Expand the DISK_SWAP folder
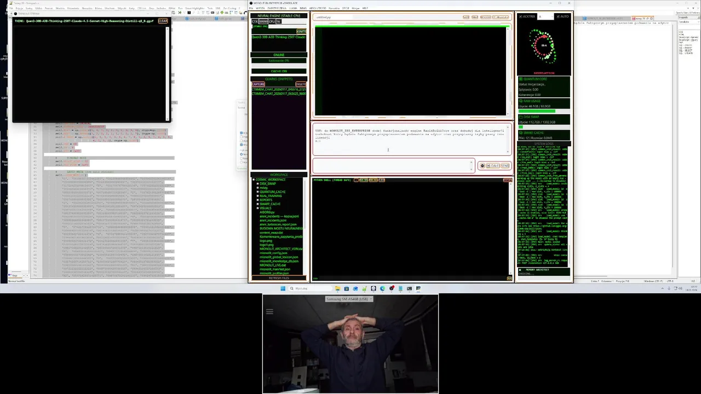Viewport: 701px width, 394px height. pyautogui.click(x=257, y=183)
